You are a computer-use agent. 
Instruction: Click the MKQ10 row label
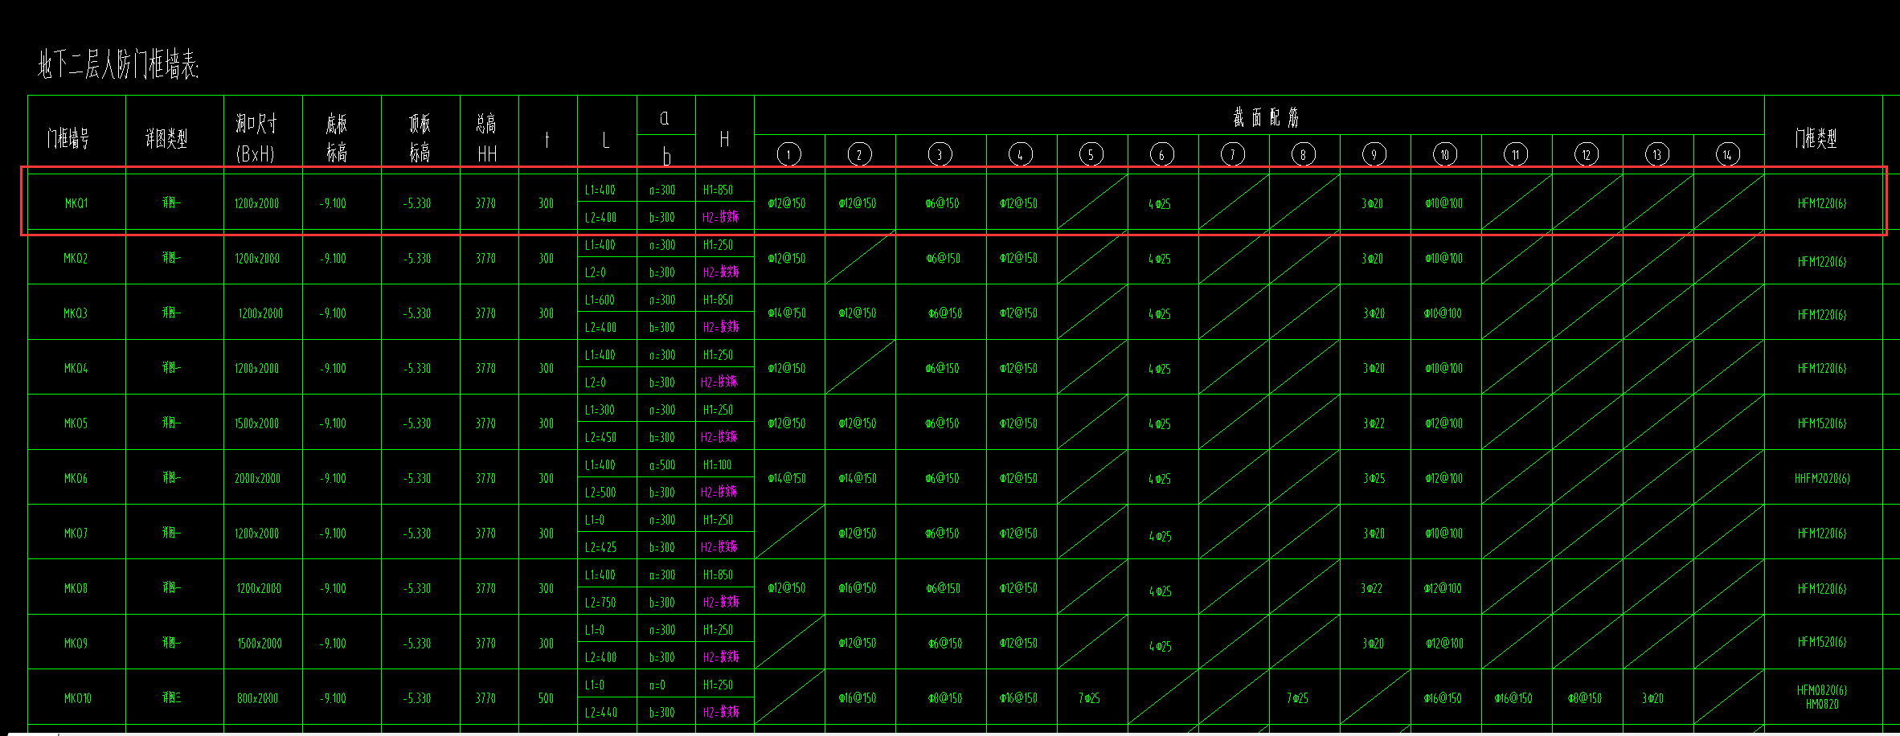(78, 698)
